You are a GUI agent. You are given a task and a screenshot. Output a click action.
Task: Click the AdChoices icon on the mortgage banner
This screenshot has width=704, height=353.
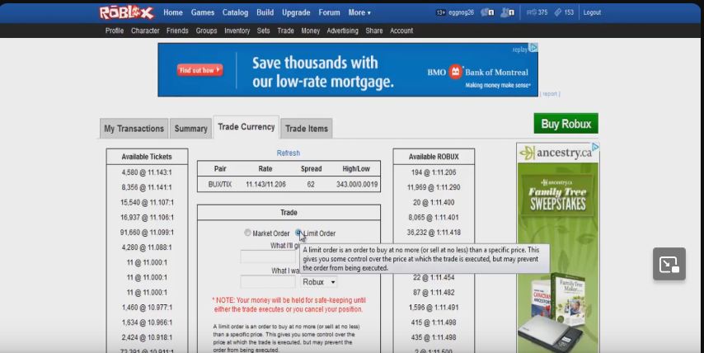533,48
